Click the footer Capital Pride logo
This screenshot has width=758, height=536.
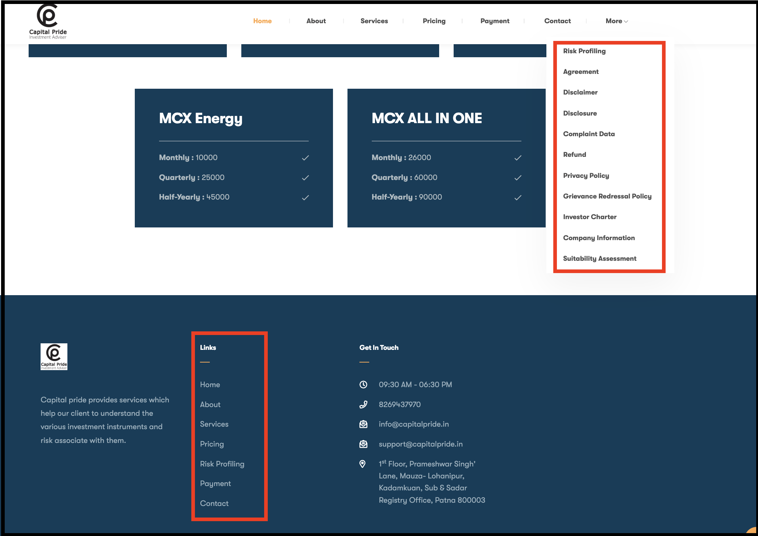click(54, 357)
